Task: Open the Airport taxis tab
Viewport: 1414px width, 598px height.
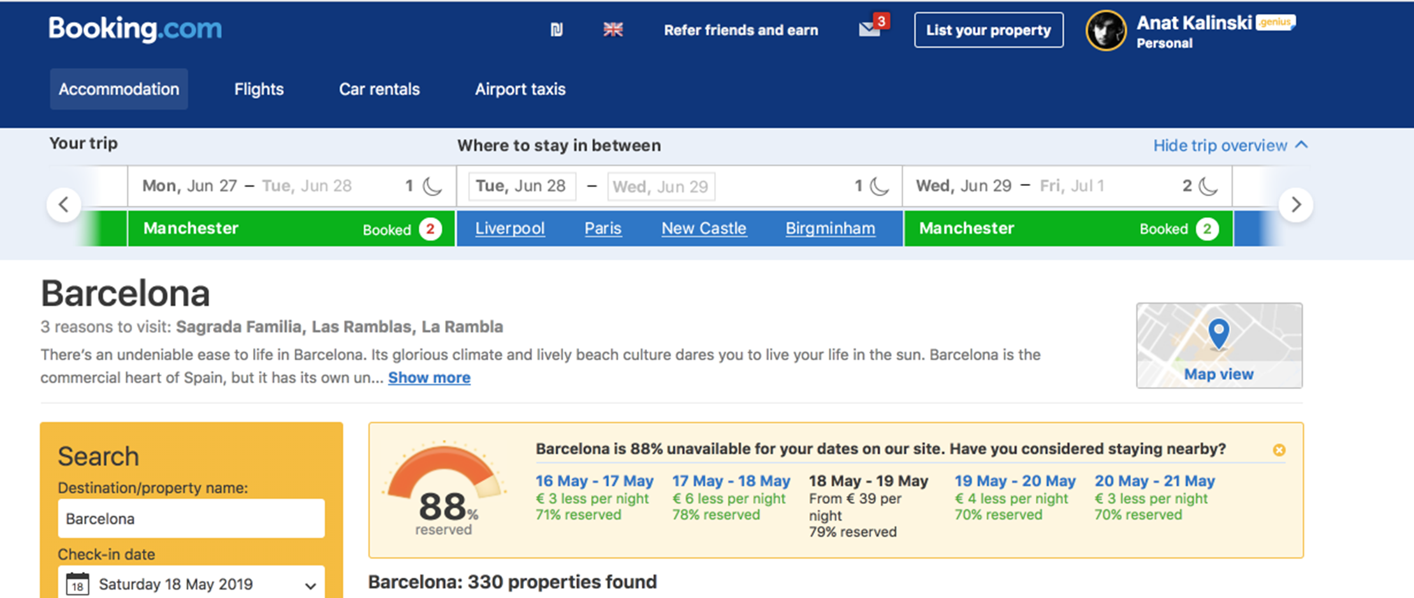Action: pos(520,89)
